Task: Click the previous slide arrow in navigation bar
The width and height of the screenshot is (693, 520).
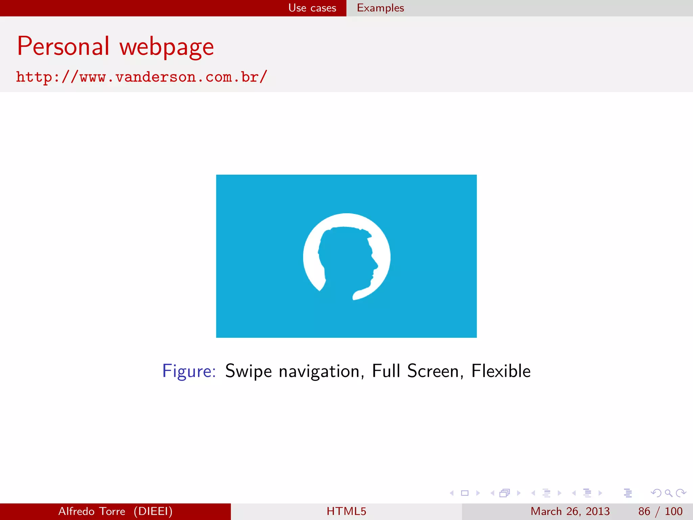Action: coord(452,493)
